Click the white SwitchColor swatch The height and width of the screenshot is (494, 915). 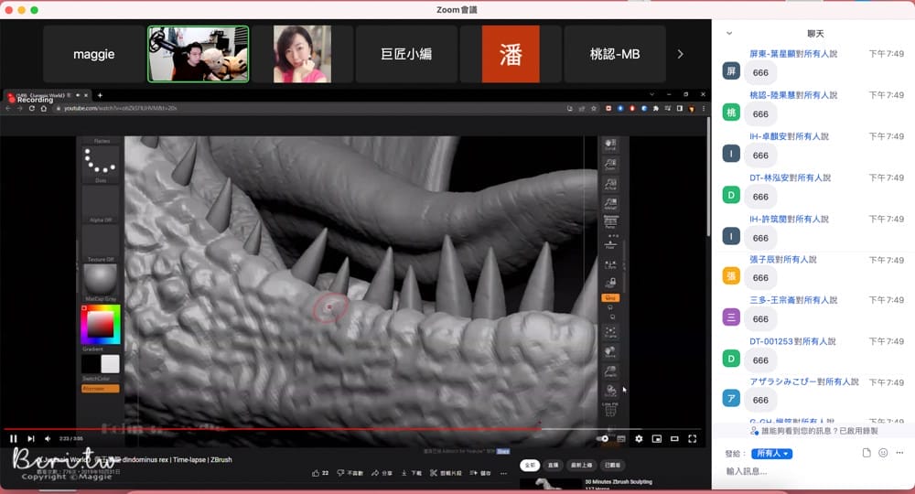click(x=111, y=363)
